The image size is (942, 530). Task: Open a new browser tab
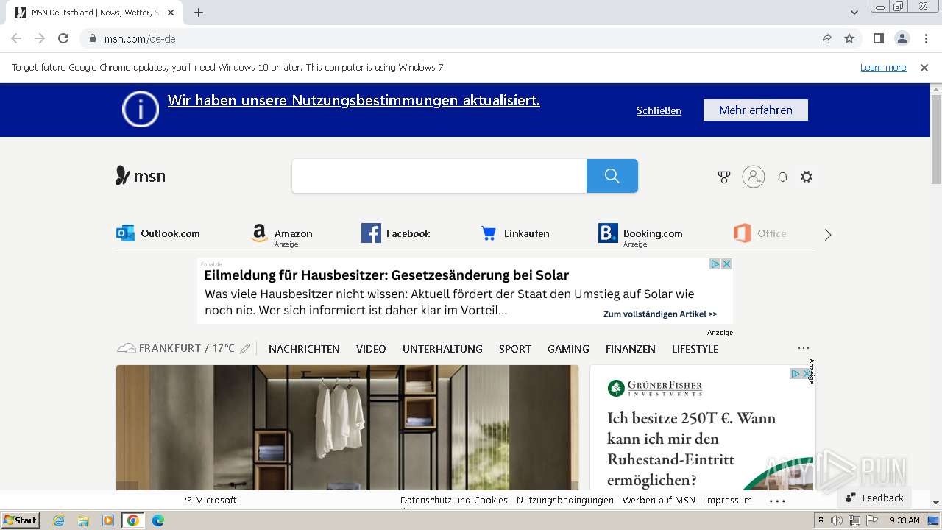[199, 13]
